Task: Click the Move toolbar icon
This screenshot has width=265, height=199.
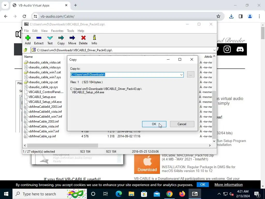Action: (x=72, y=40)
